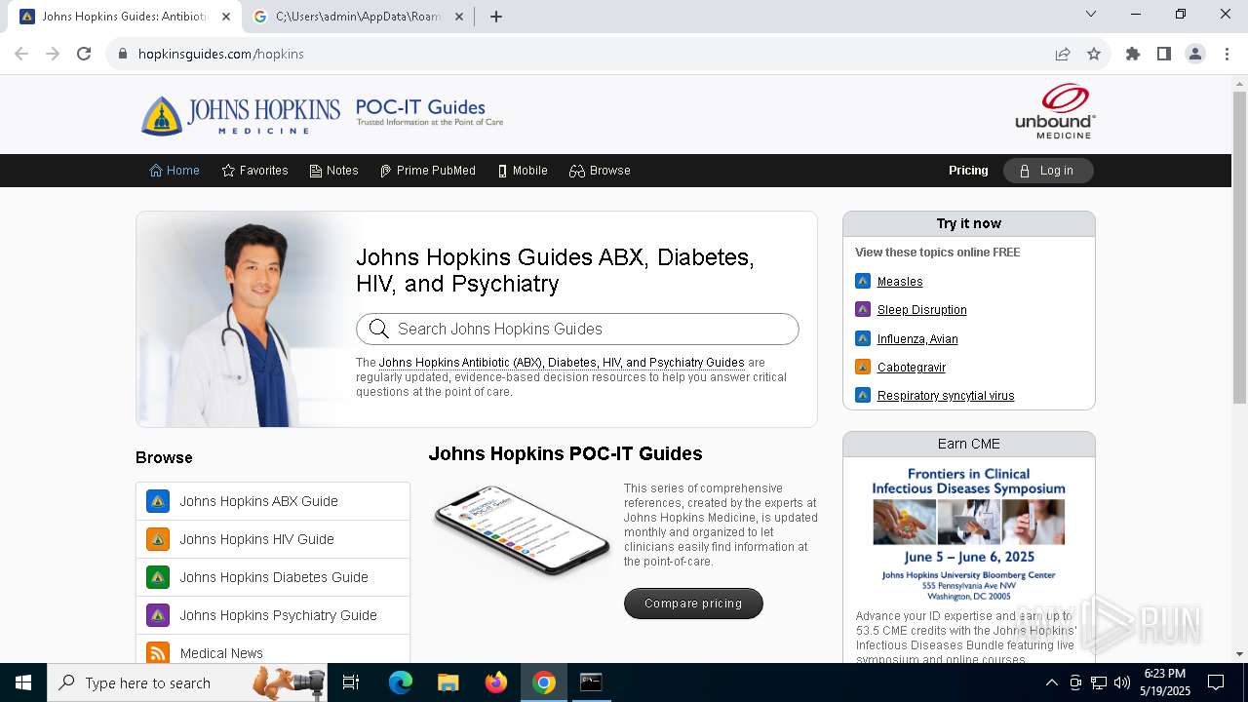Viewport: 1248px width, 702px height.
Task: Click the share page icon in address bar
Action: (1063, 54)
